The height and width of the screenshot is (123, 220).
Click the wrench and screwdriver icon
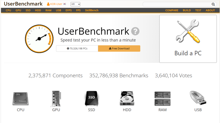pyautogui.click(x=188, y=31)
